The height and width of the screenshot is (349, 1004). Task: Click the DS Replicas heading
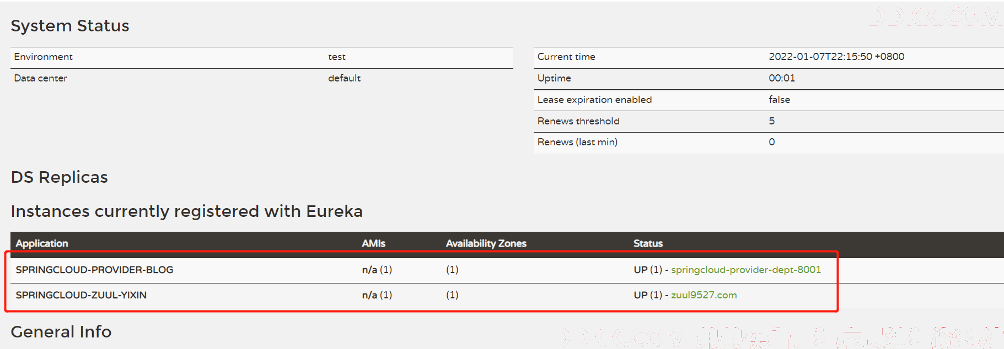pyautogui.click(x=60, y=177)
